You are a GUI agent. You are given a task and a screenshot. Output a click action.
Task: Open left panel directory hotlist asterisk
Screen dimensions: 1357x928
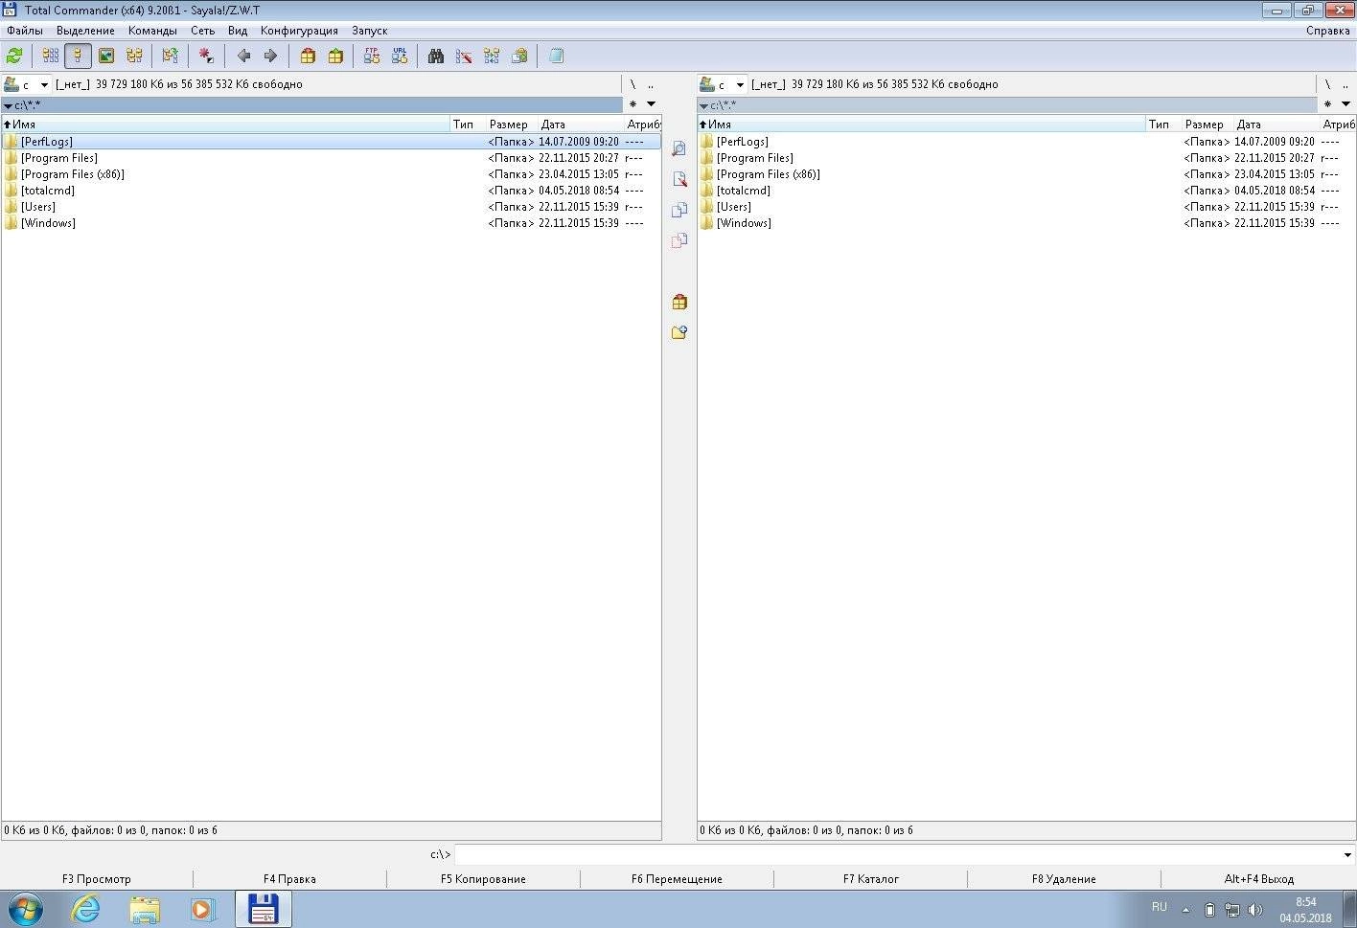[x=632, y=103]
